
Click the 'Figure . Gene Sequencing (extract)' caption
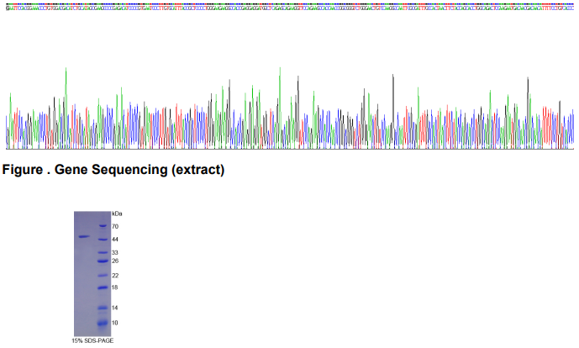pyautogui.click(x=113, y=170)
